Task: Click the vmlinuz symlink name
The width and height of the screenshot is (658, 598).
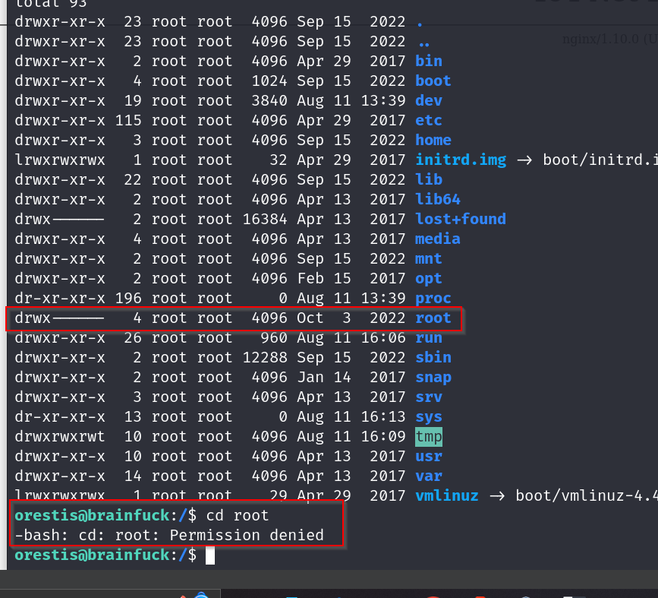Action: click(x=447, y=495)
